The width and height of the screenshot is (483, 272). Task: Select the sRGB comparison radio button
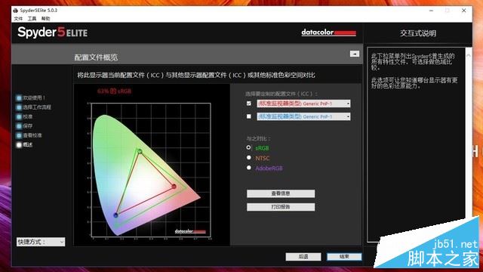coord(248,148)
